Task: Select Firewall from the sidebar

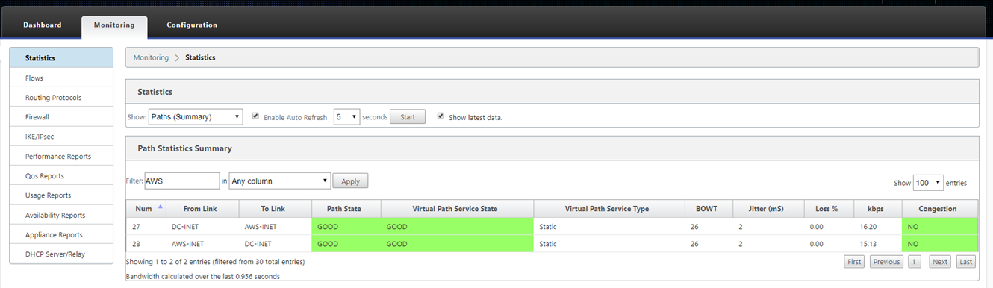Action: tap(61, 117)
